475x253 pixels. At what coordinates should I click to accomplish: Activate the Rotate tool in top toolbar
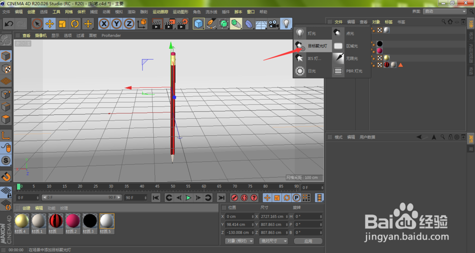75,24
